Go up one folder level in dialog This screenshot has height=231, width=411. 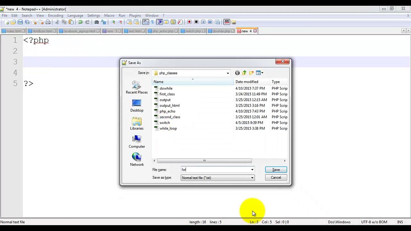click(x=244, y=73)
